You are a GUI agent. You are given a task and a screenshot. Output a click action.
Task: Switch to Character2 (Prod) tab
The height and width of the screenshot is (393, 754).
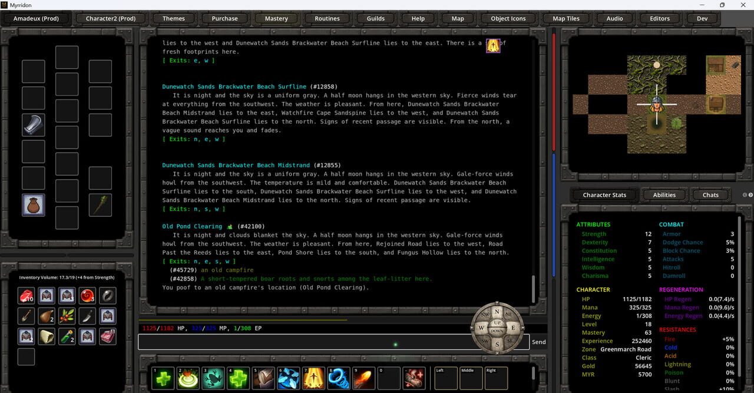point(111,18)
